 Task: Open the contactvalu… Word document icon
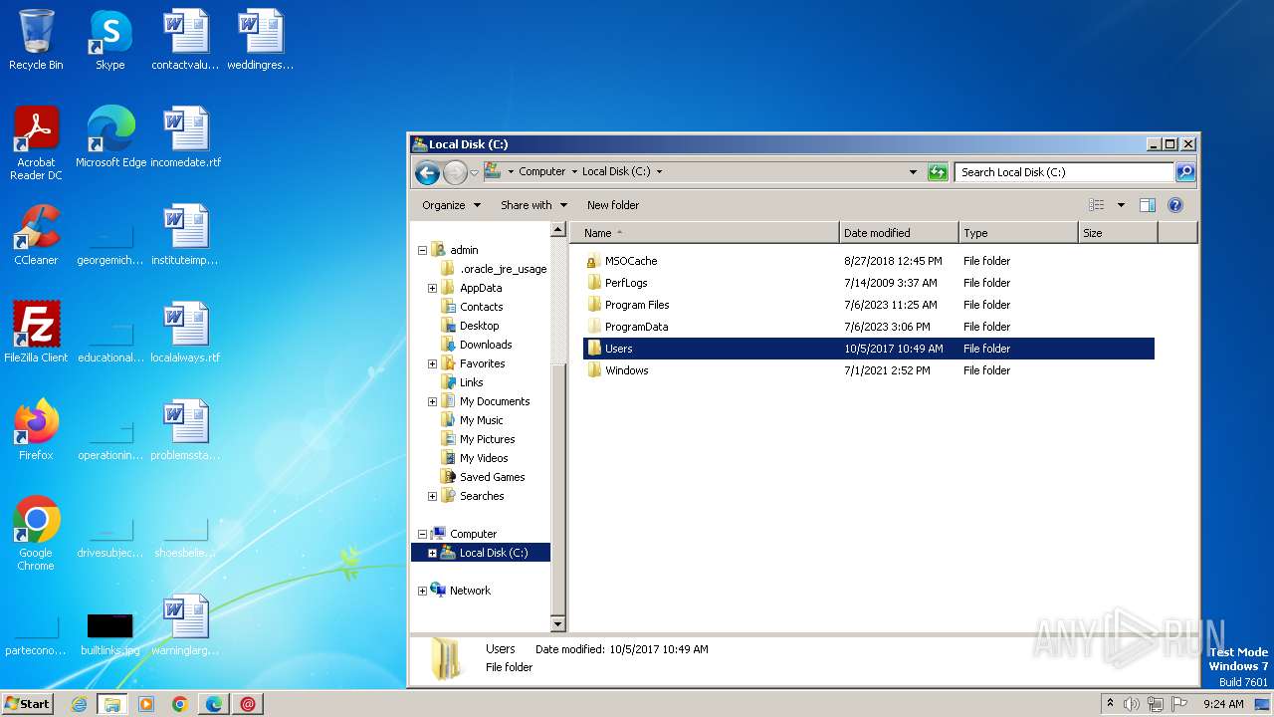186,40
